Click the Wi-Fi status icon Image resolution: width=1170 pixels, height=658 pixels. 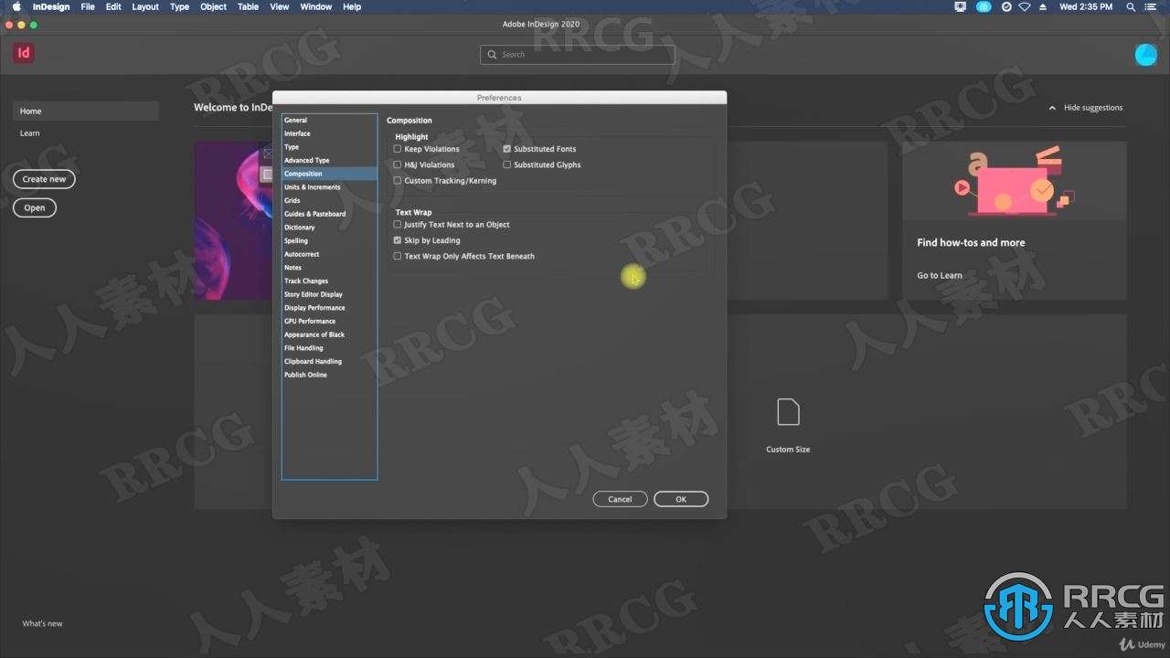coord(1025,6)
